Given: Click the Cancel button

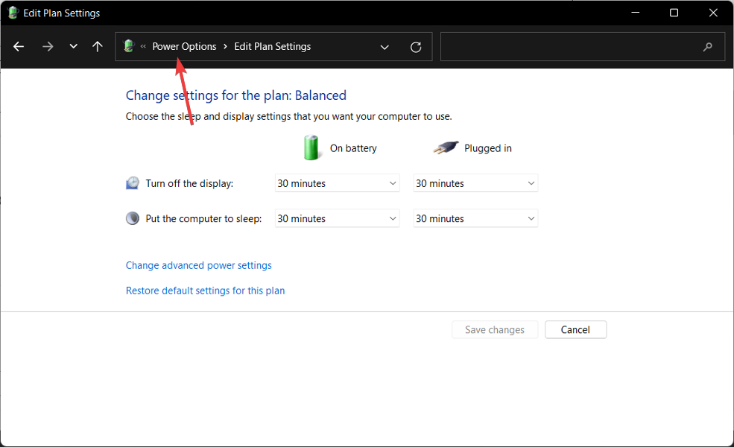Looking at the screenshot, I should tap(575, 329).
